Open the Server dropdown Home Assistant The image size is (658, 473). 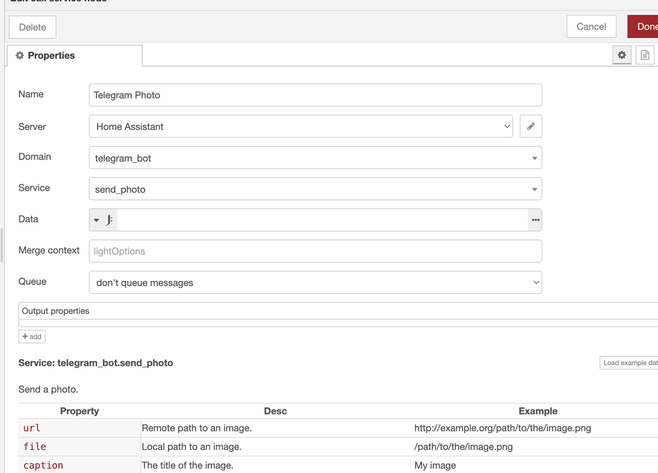[300, 126]
